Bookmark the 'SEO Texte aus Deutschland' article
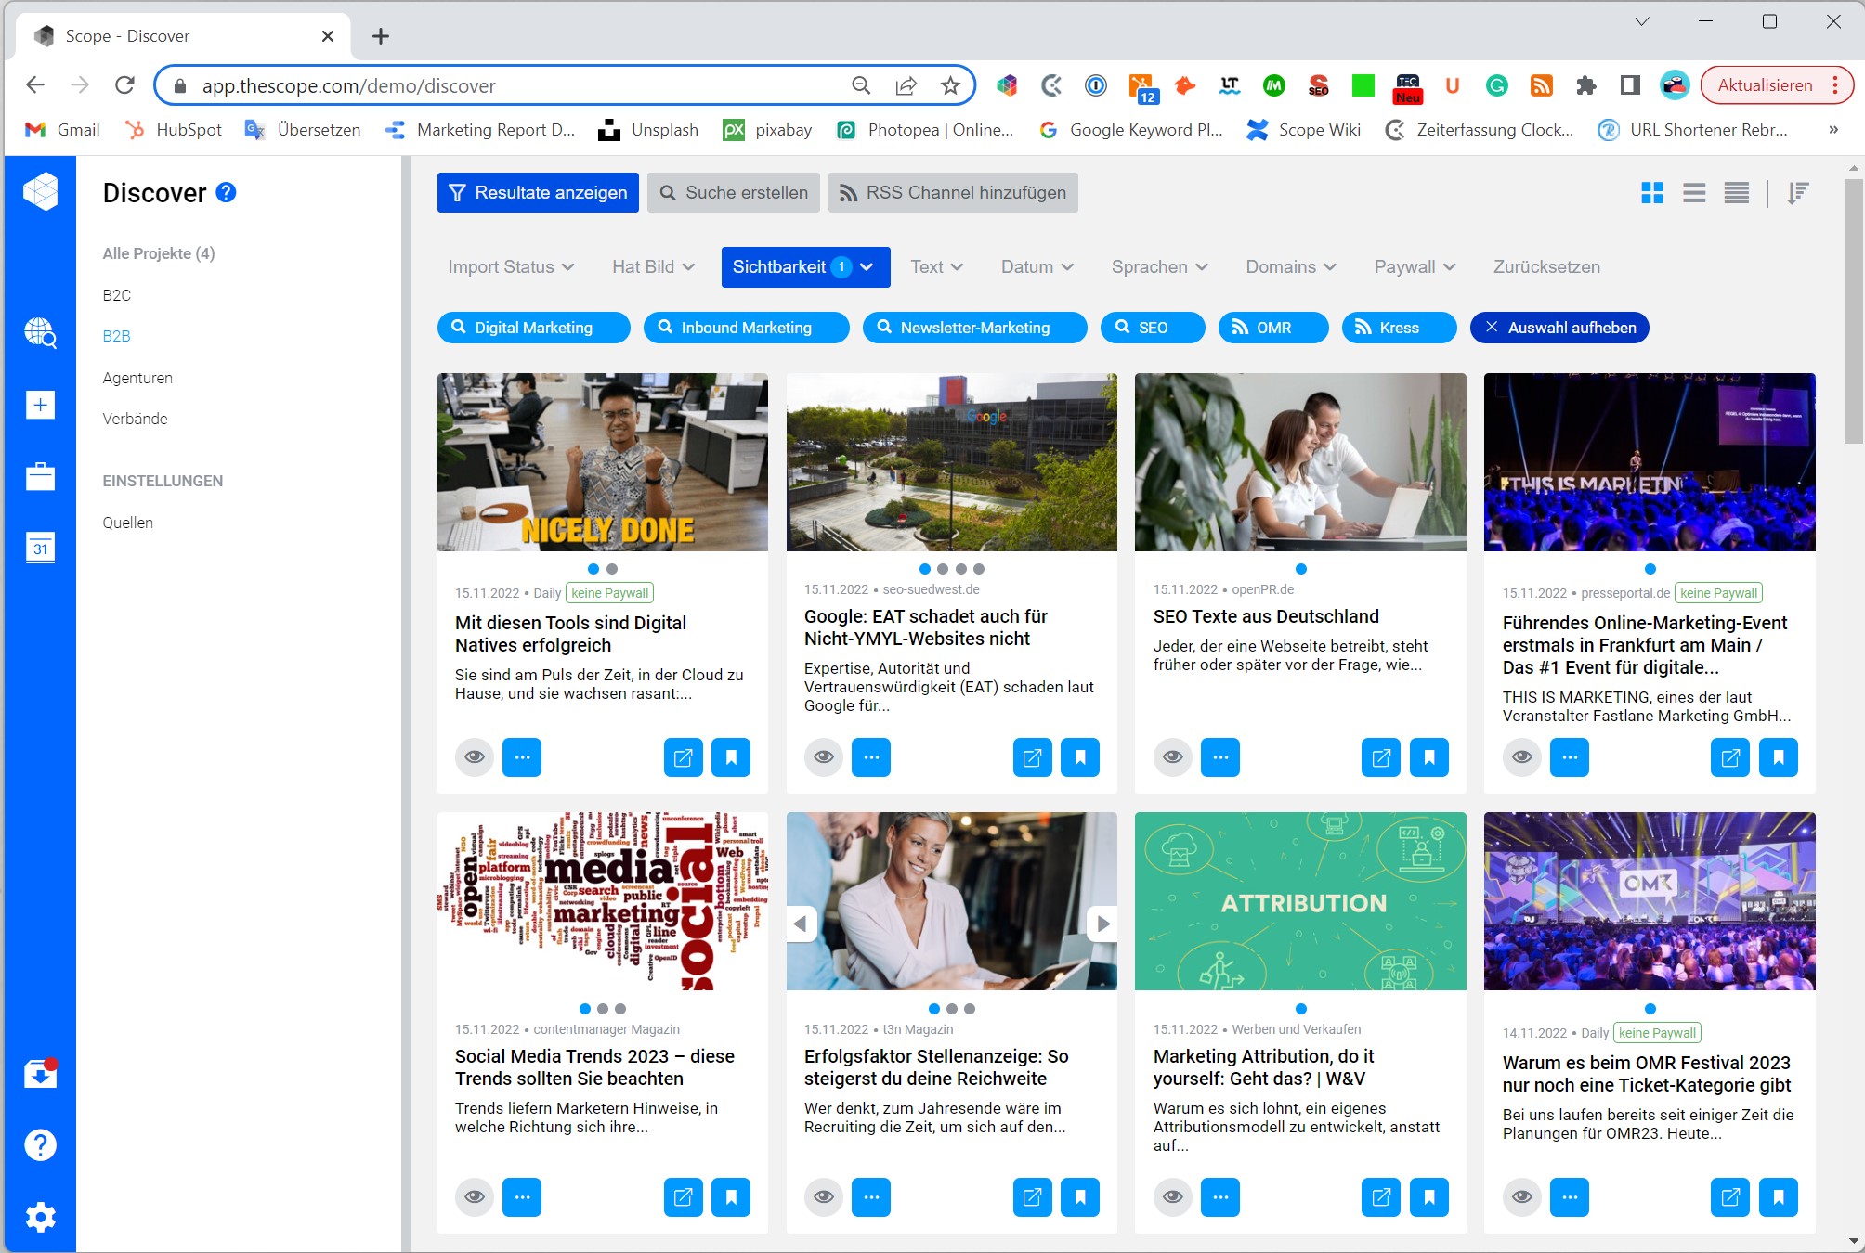 1429,757
